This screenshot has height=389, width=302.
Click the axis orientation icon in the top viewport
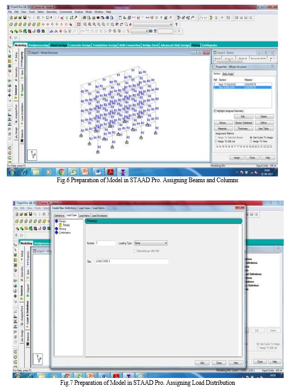coord(32,155)
